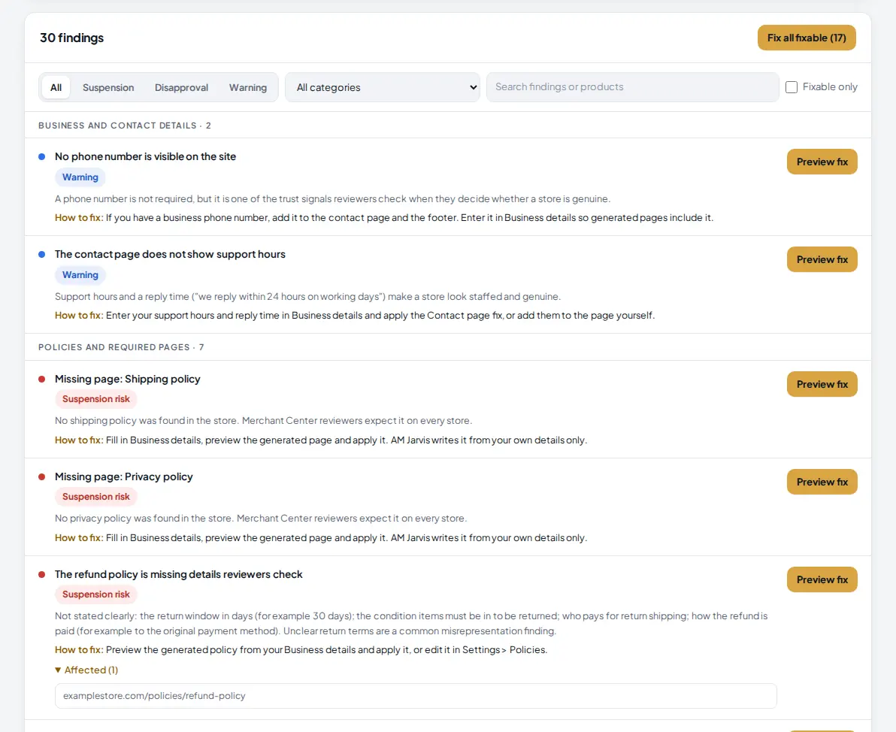
Task: Click the 30 findings heading
Action: point(72,38)
